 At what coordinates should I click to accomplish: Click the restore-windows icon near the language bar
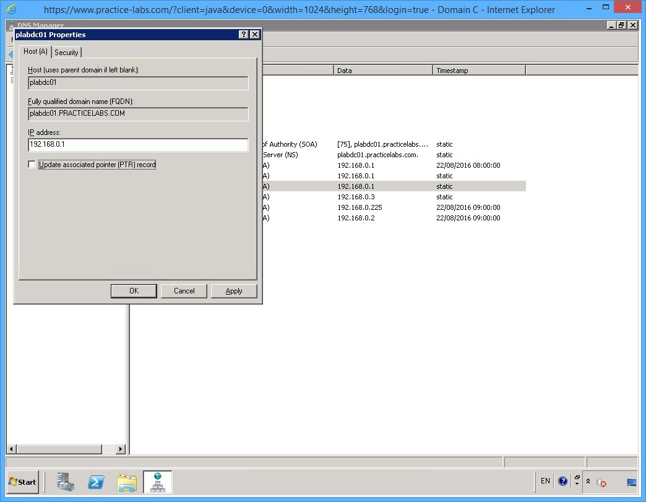[576, 477]
